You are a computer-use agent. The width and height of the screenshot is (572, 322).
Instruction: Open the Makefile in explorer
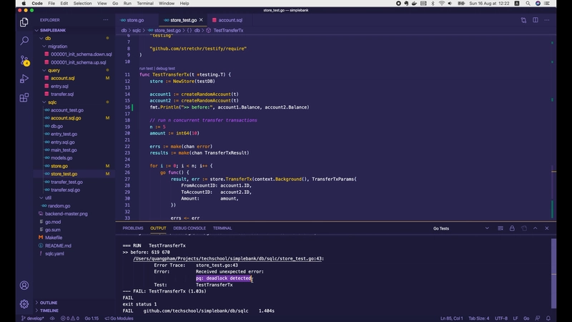click(x=54, y=237)
